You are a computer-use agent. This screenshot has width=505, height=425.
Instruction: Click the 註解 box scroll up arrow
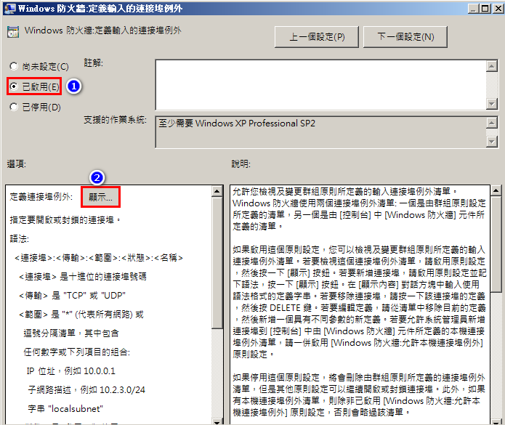[x=491, y=66]
